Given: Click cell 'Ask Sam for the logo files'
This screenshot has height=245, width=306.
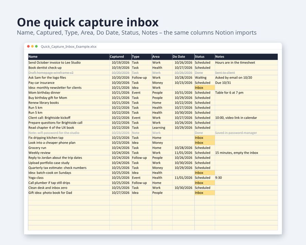Looking at the screenshot, I should (x=69, y=78).
